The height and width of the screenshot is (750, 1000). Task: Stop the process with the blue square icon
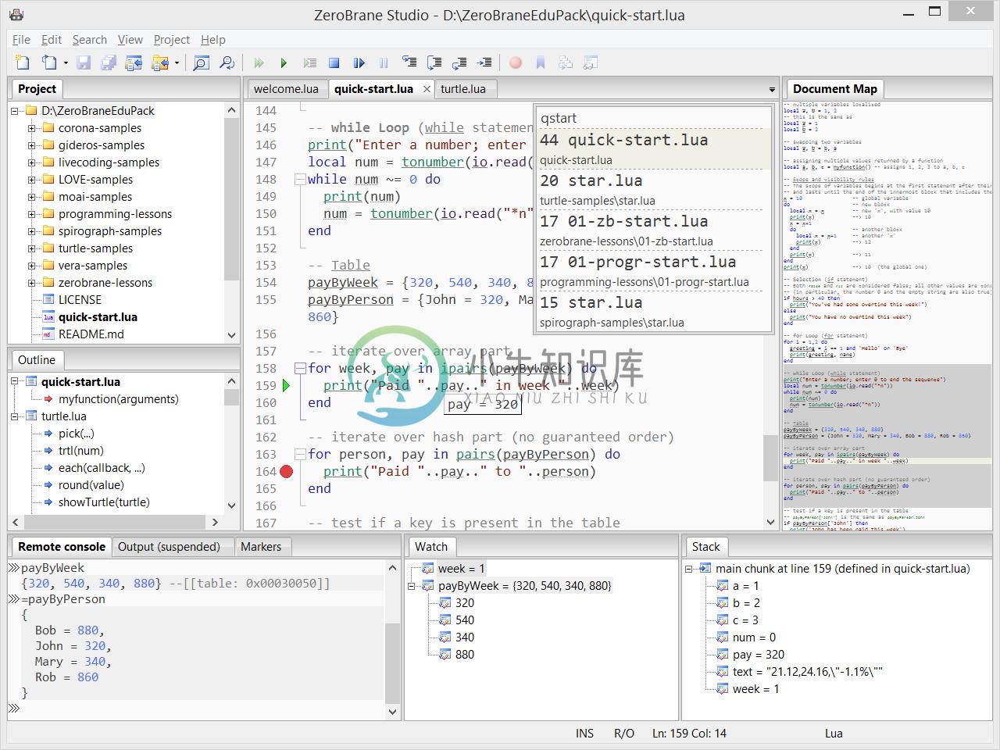[x=334, y=62]
